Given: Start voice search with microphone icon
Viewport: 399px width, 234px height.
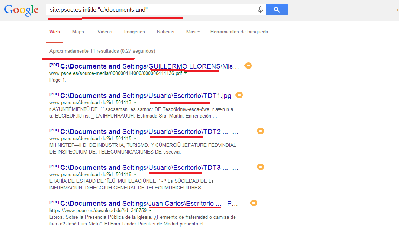Looking at the screenshot, I should click(x=260, y=10).
